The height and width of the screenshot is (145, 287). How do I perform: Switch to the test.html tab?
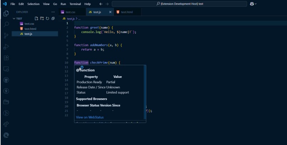point(127,12)
